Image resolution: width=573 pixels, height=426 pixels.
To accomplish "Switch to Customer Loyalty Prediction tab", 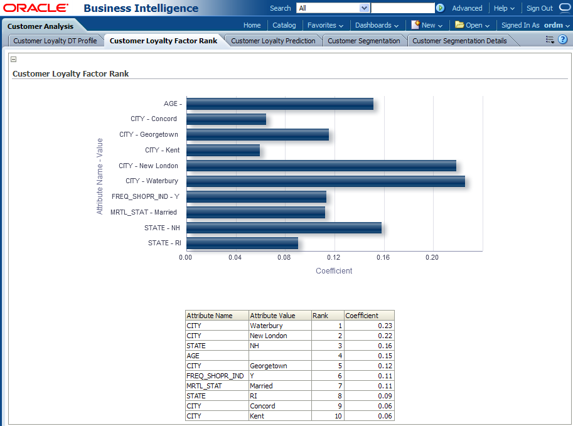I will 273,41.
